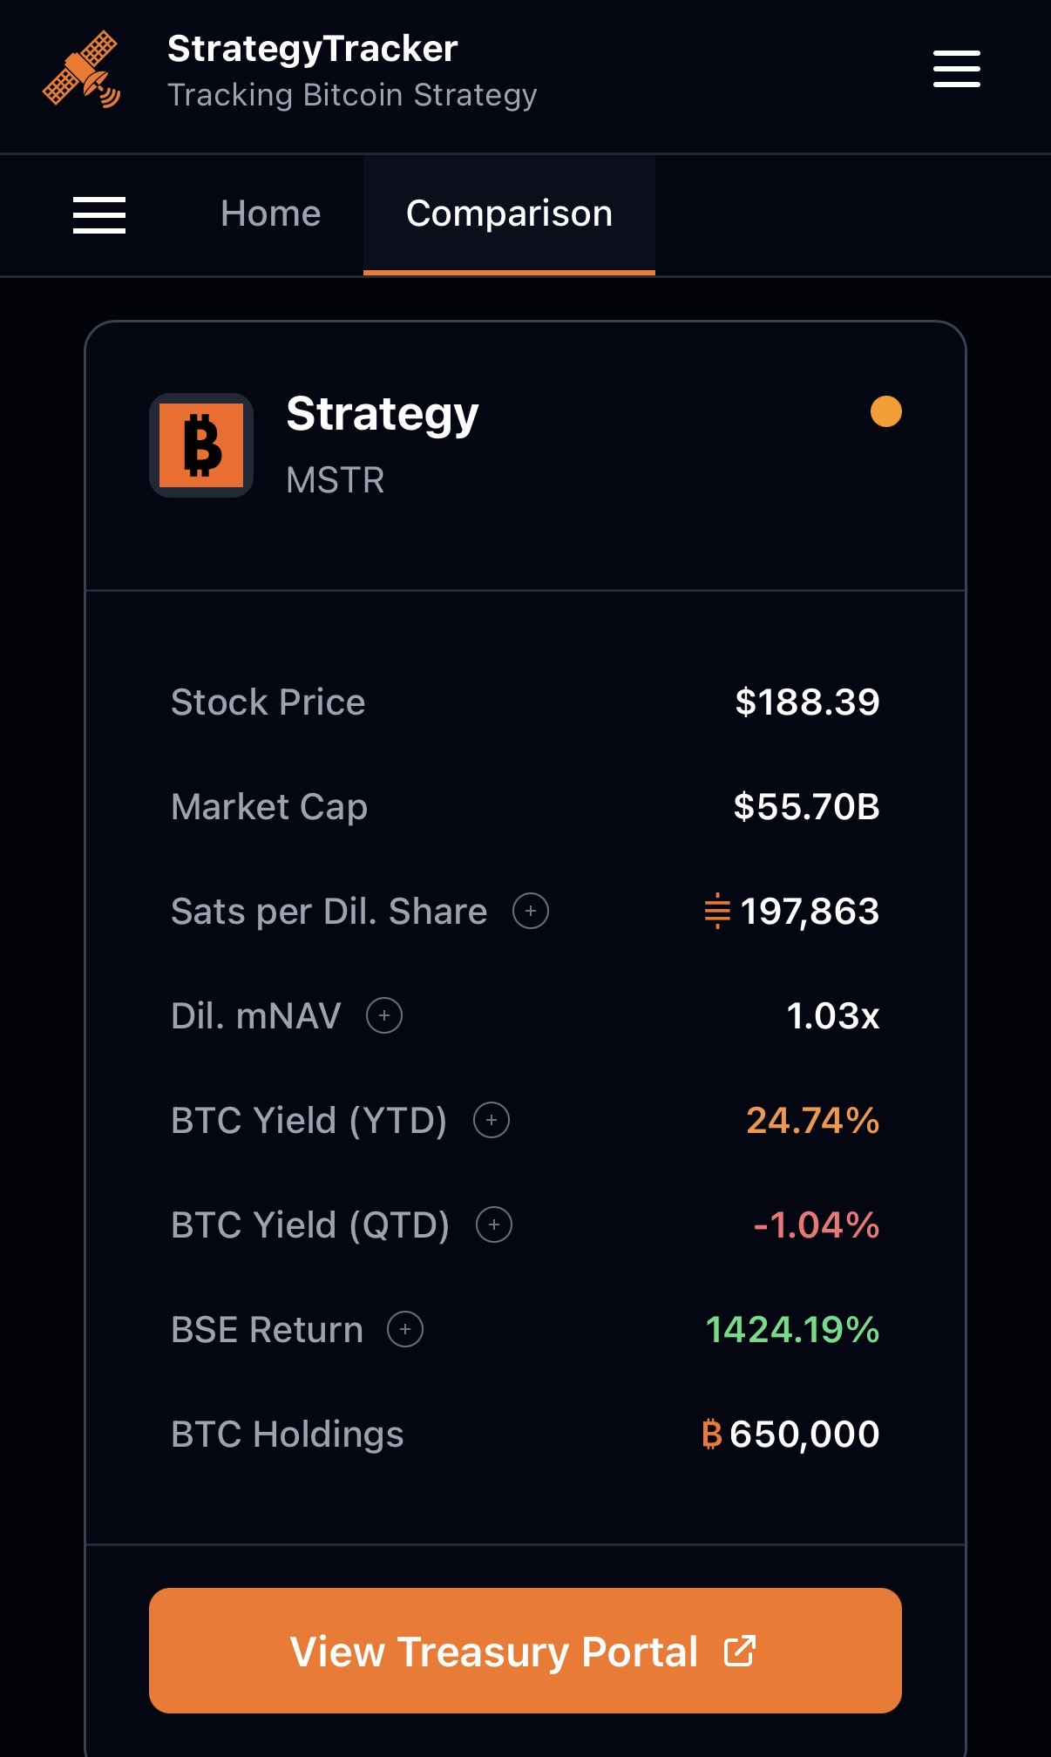Expand Sats per Dil. Share info
1051x1757 pixels.
click(x=531, y=911)
